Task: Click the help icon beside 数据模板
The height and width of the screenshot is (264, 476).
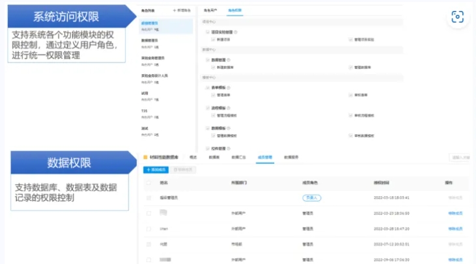Action: (229, 128)
